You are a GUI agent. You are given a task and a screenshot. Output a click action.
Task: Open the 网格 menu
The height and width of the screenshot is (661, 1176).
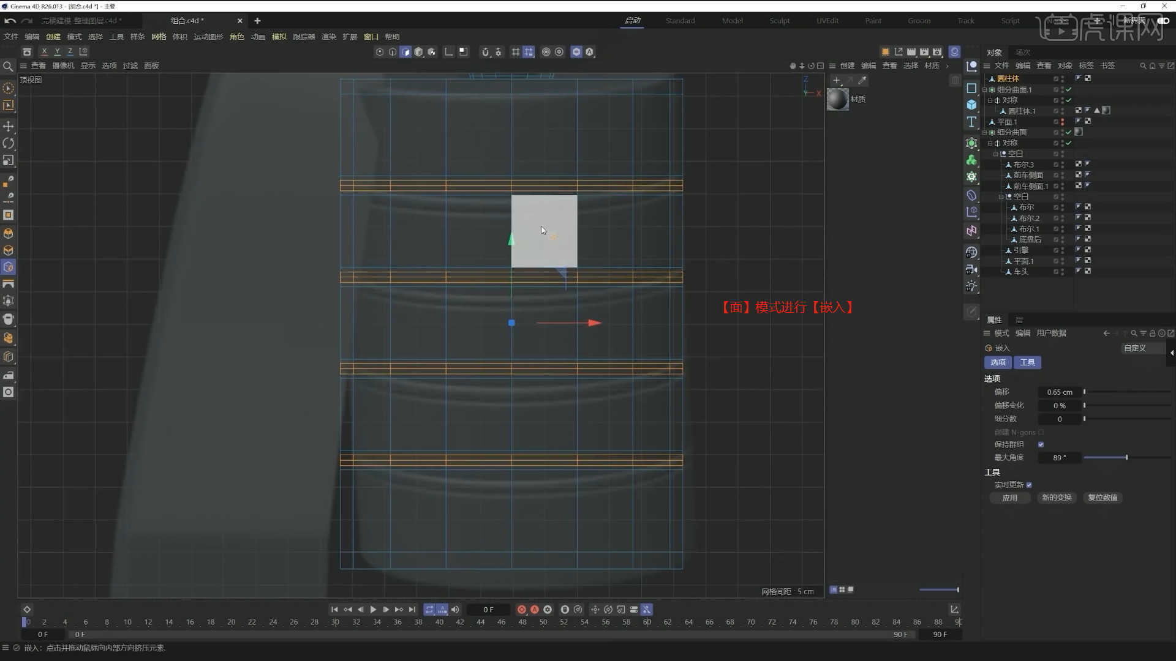[x=159, y=37]
